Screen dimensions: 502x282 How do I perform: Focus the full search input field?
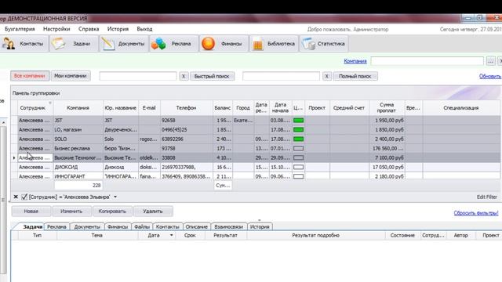pyautogui.click(x=281, y=77)
